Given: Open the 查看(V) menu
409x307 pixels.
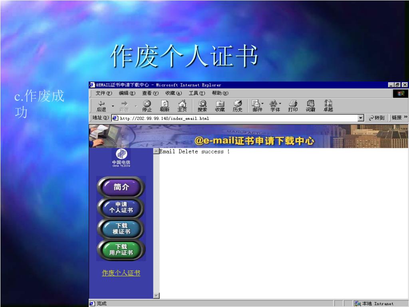Looking at the screenshot, I should (150, 93).
